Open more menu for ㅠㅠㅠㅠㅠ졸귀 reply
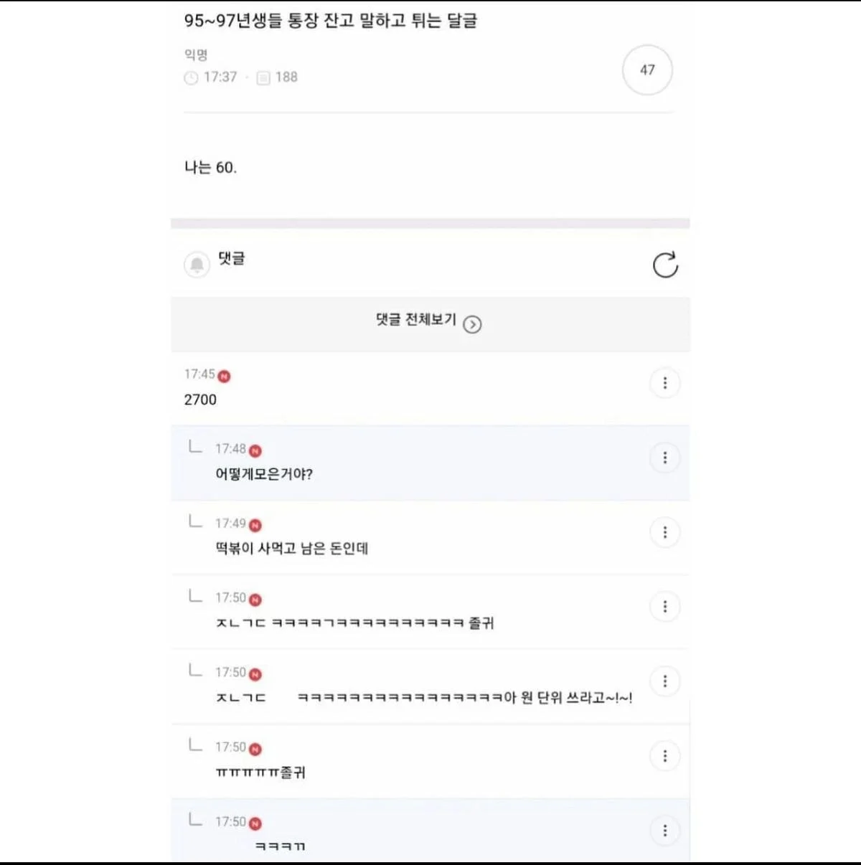This screenshot has width=861, height=865. coord(664,756)
